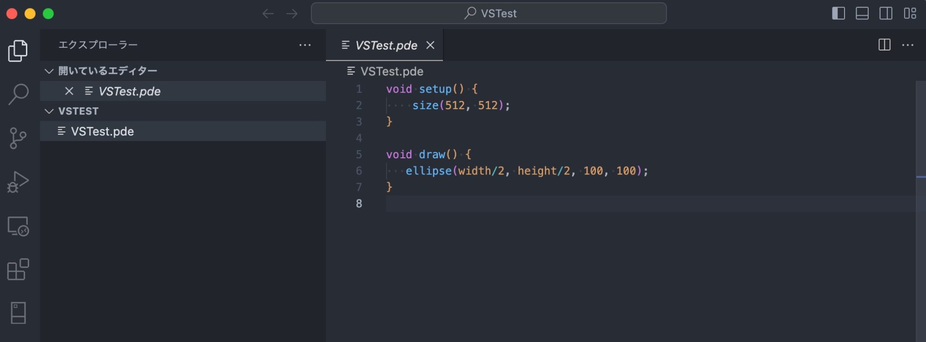
Task: Click the VSTest command center search box
Action: pyautogui.click(x=488, y=13)
